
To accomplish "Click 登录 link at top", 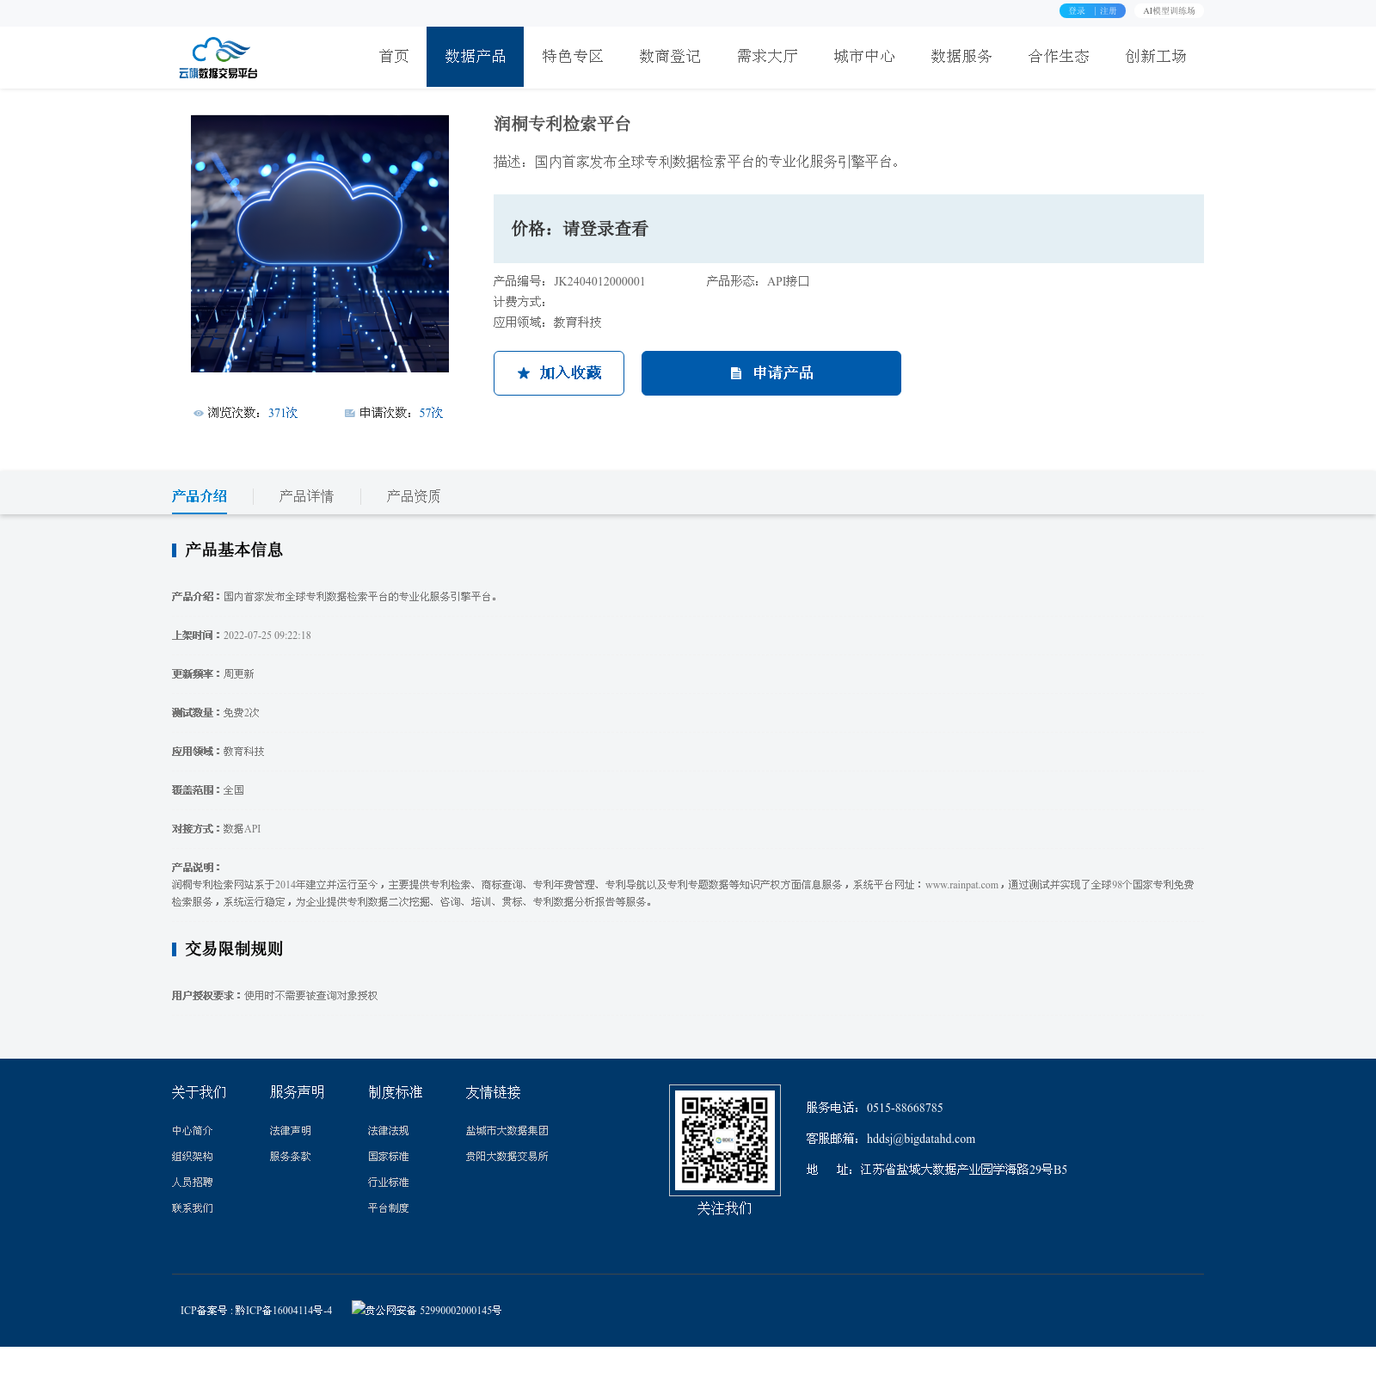I will [x=1077, y=11].
